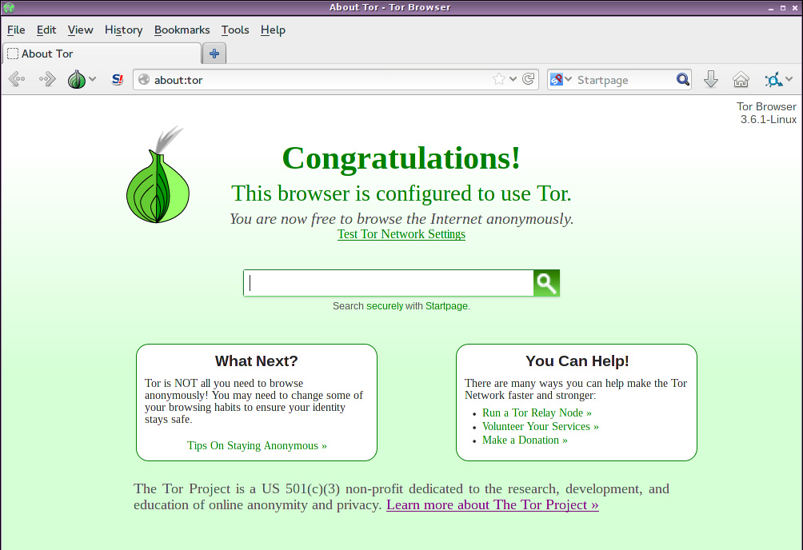Click the Tor onion logo on the page
803x550 pixels.
coord(158,174)
